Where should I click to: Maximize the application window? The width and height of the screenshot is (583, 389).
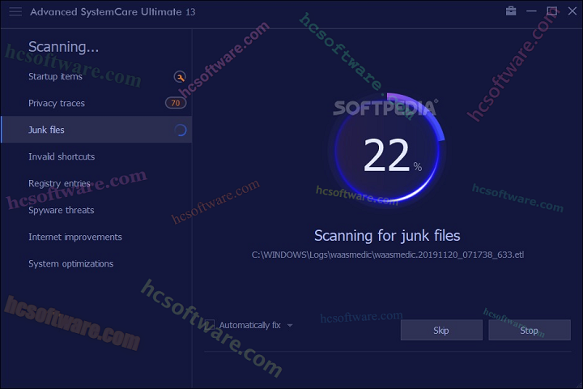pyautogui.click(x=551, y=11)
